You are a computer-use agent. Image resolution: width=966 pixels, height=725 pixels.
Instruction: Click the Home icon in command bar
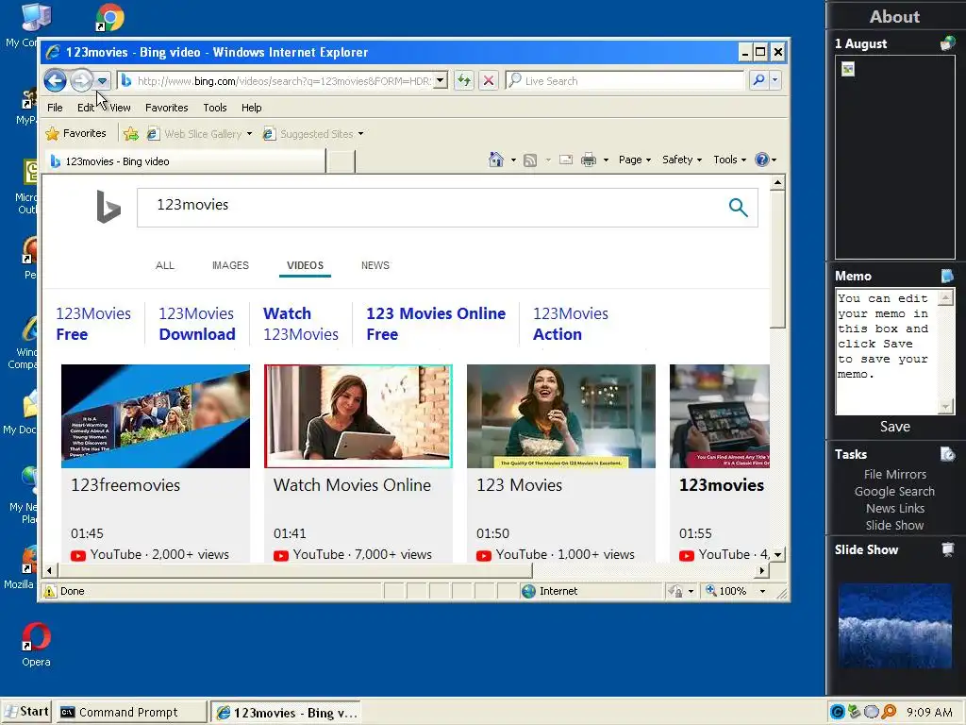pyautogui.click(x=496, y=160)
